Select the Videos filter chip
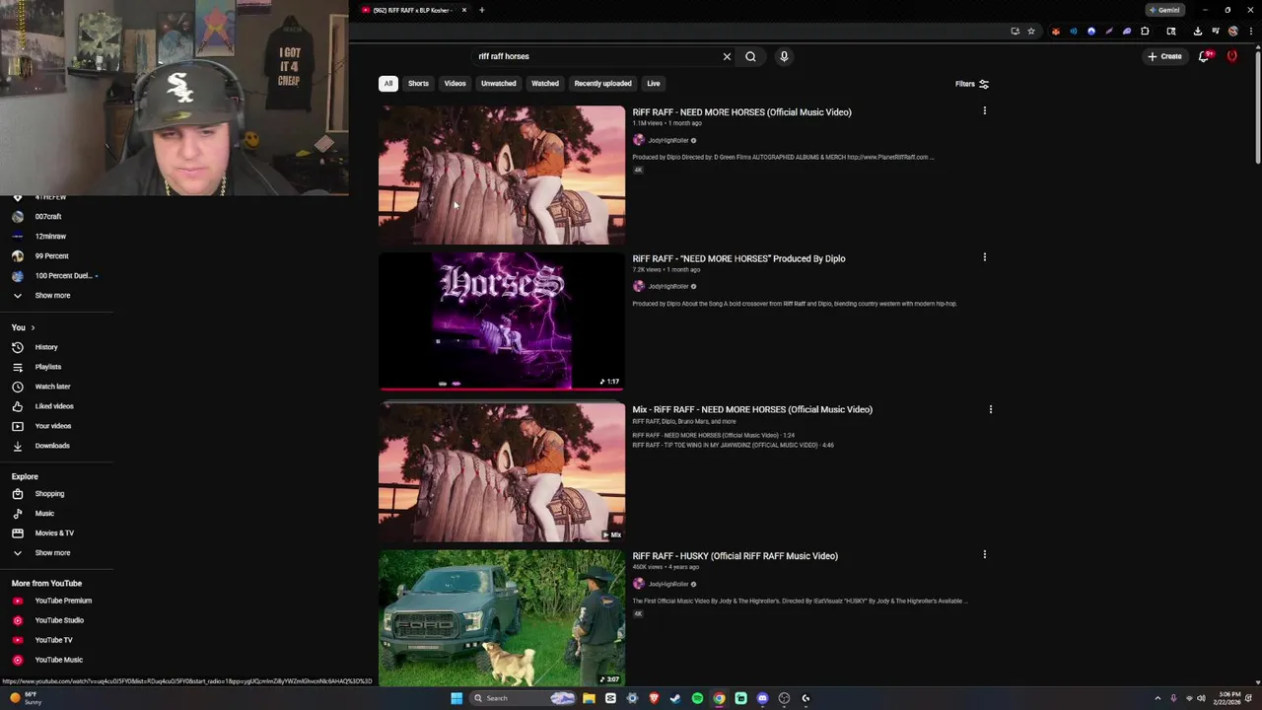The image size is (1262, 710). click(455, 84)
